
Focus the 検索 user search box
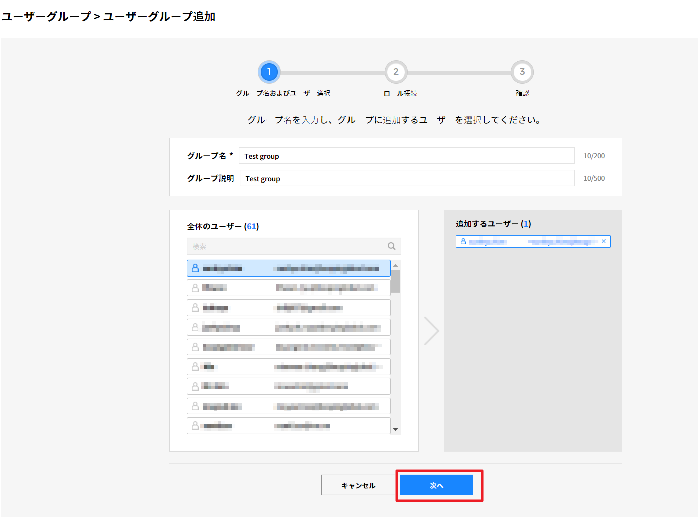click(x=285, y=246)
